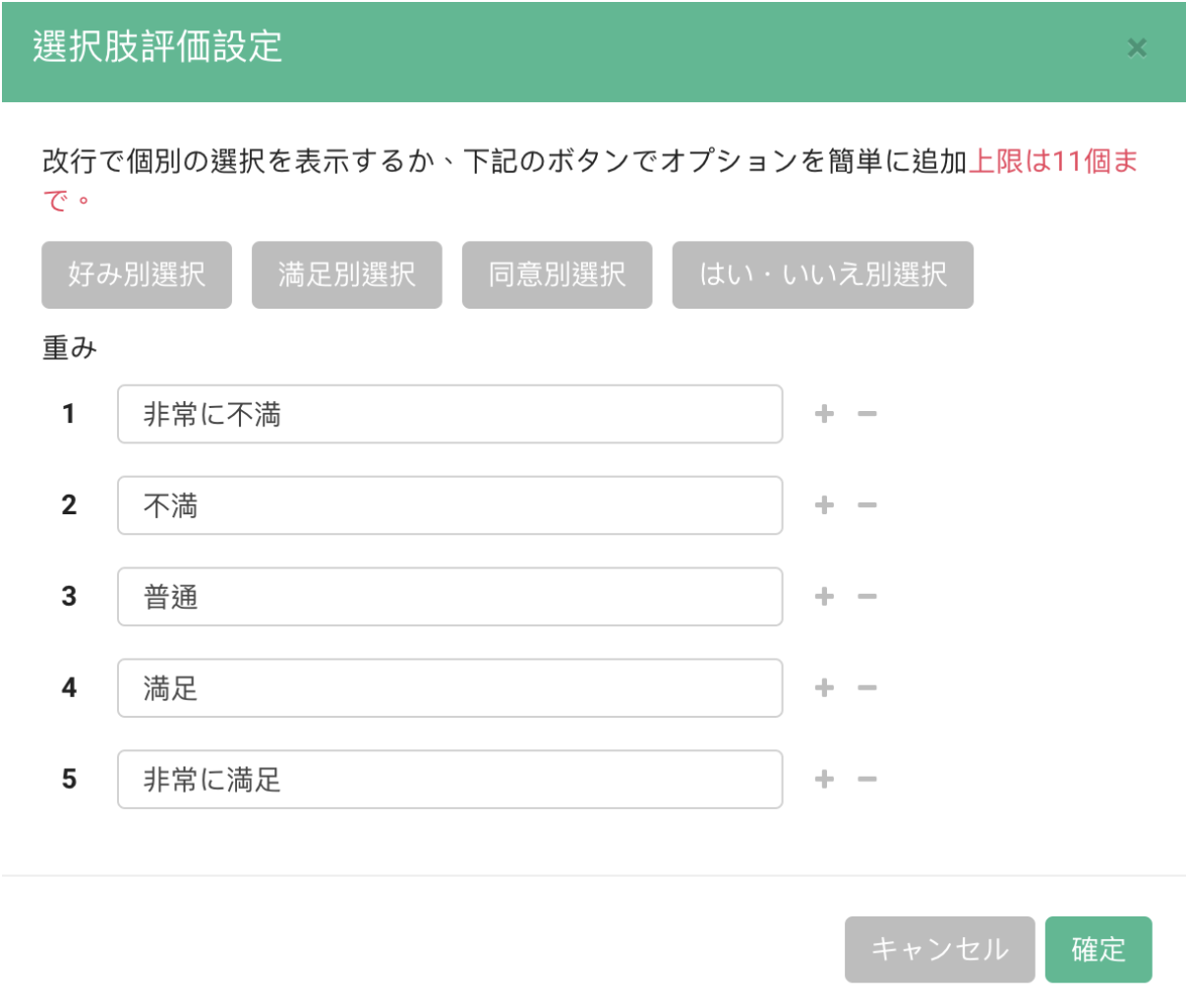Apply the 好み別選択 preset
The height and width of the screenshot is (999, 1186).
coord(137,275)
